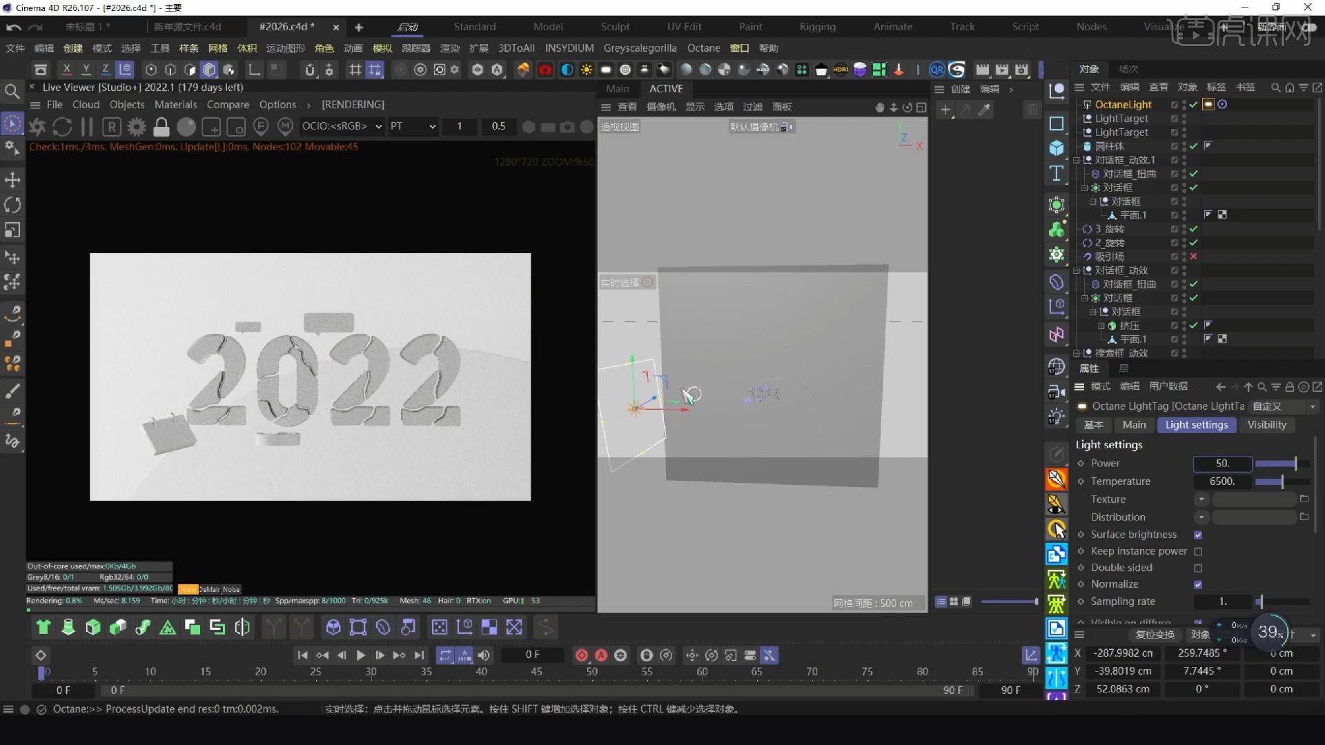Open the Texture dropdown arrow
Screen dimensions: 1325x745
(x=1201, y=499)
